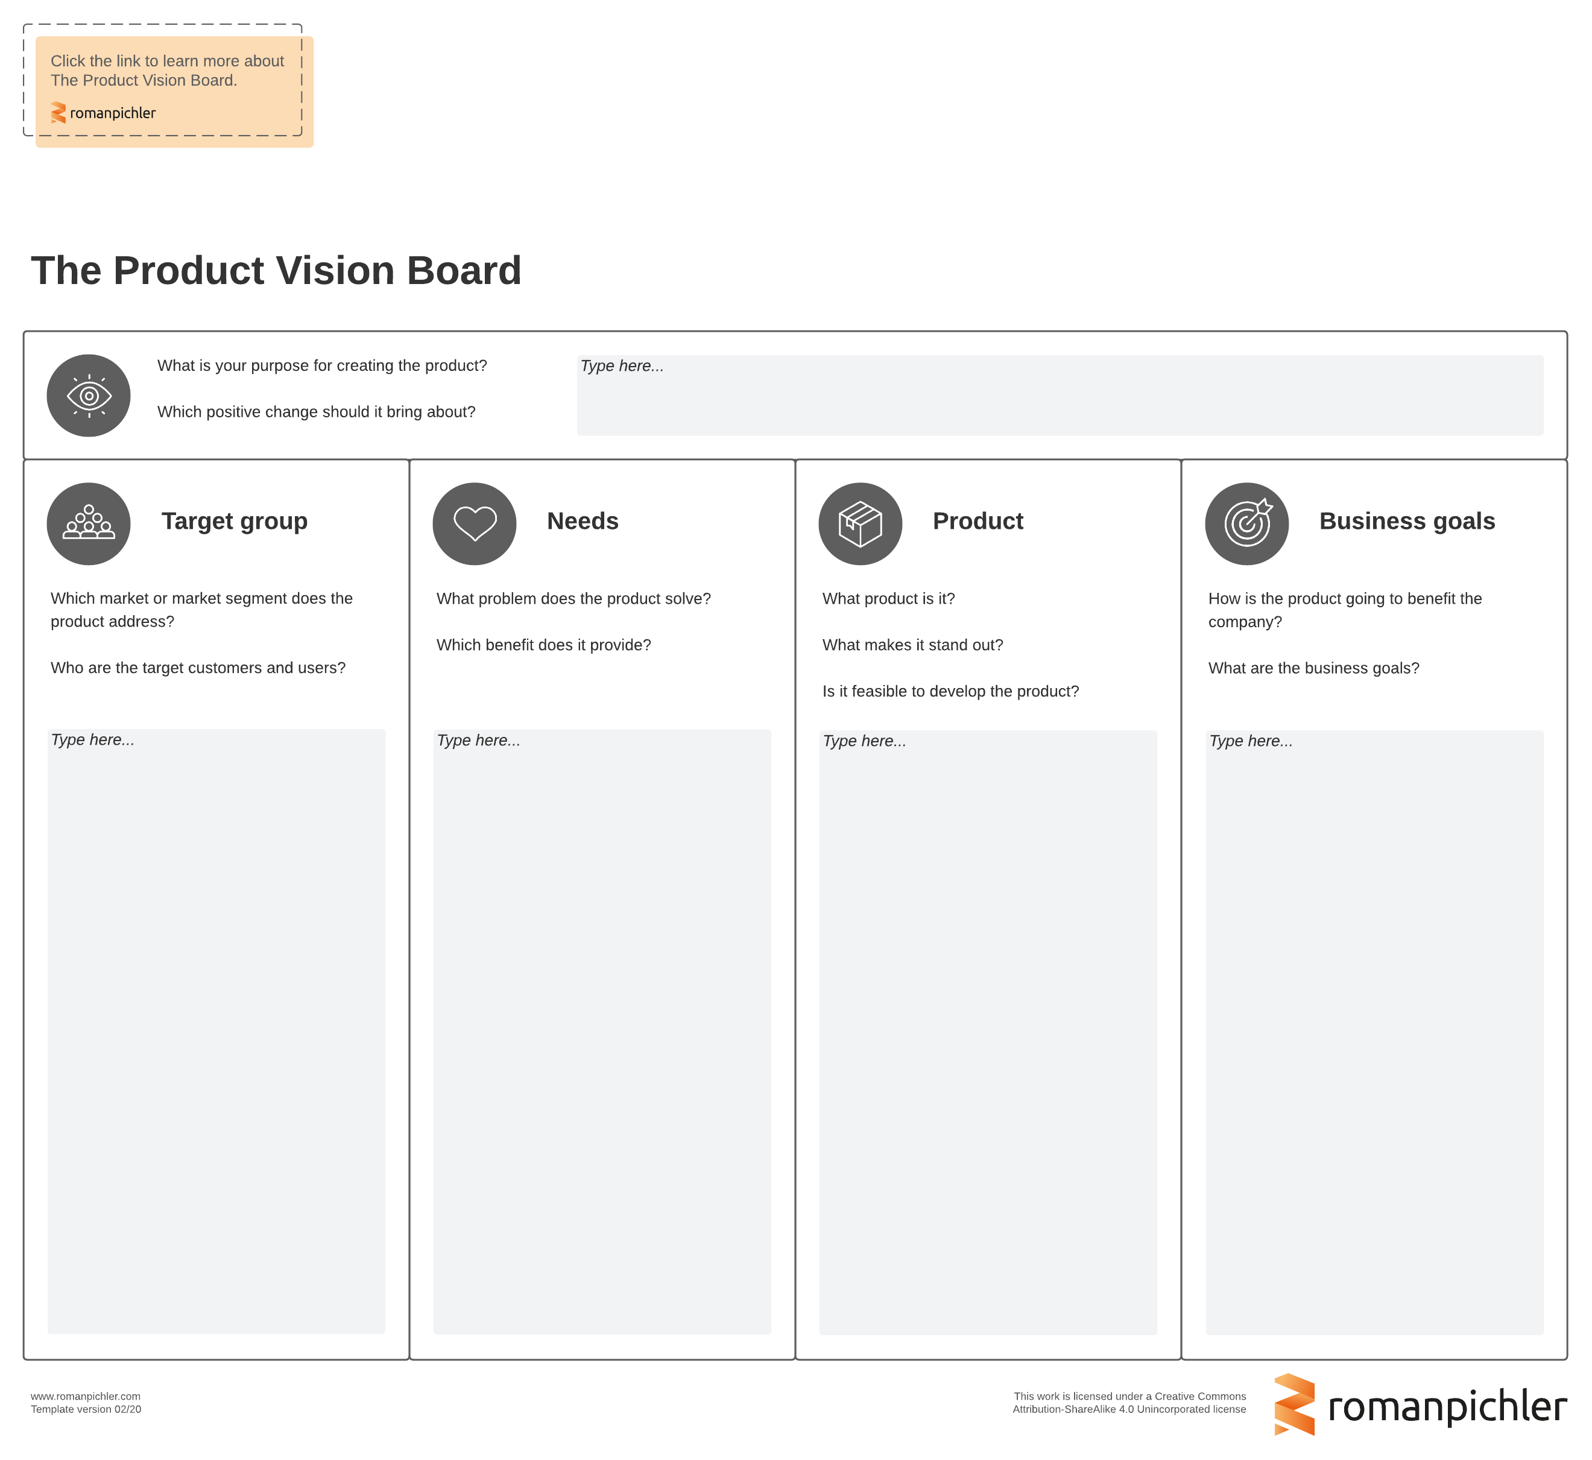Click the "Which benefit does it provide?" question
The width and height of the screenshot is (1592, 1460).
coord(543,645)
